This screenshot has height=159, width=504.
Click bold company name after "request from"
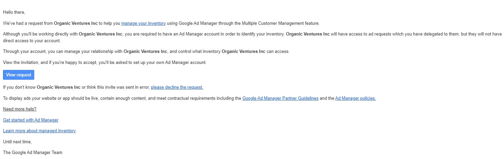click(75, 23)
